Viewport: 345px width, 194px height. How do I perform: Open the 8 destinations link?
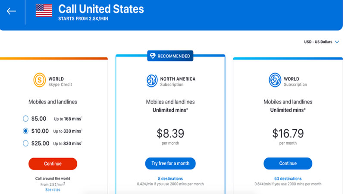click(170, 178)
